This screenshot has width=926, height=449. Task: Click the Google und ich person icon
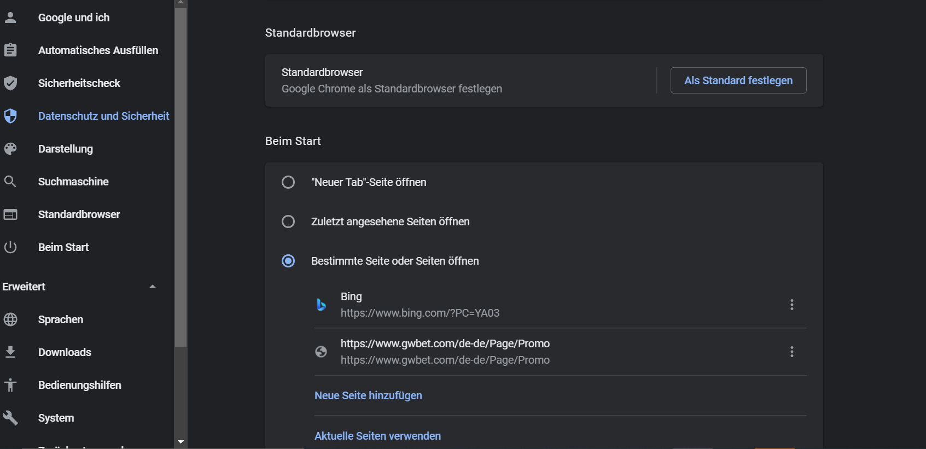pyautogui.click(x=10, y=18)
